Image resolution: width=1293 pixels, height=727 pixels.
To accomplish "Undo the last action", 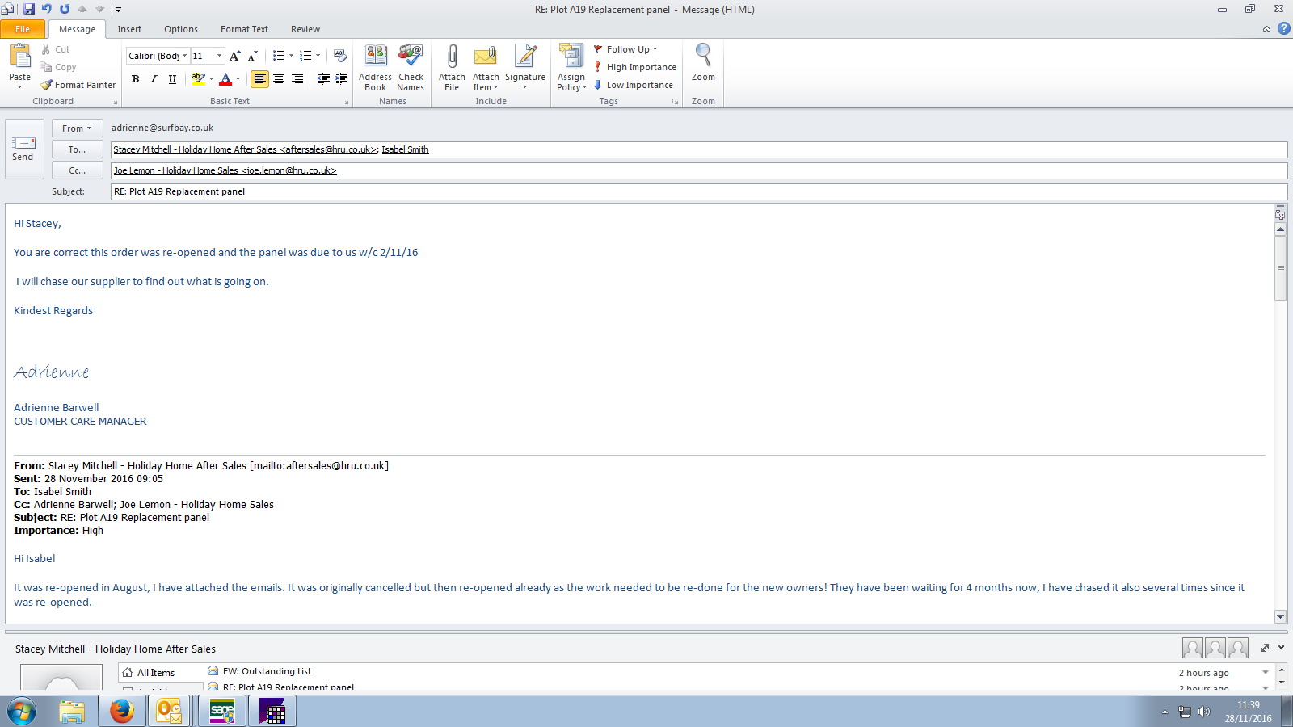I will [47, 9].
